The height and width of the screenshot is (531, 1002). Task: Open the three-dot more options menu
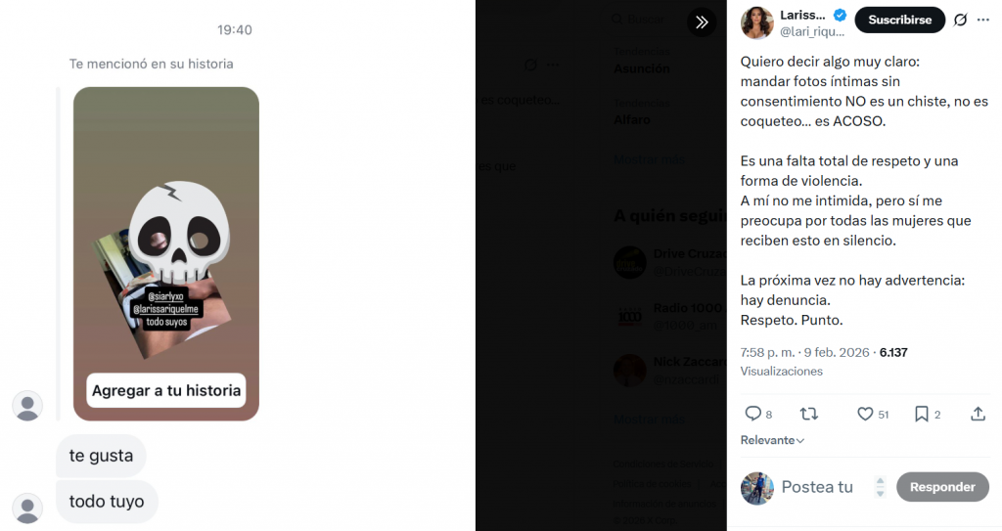point(983,20)
